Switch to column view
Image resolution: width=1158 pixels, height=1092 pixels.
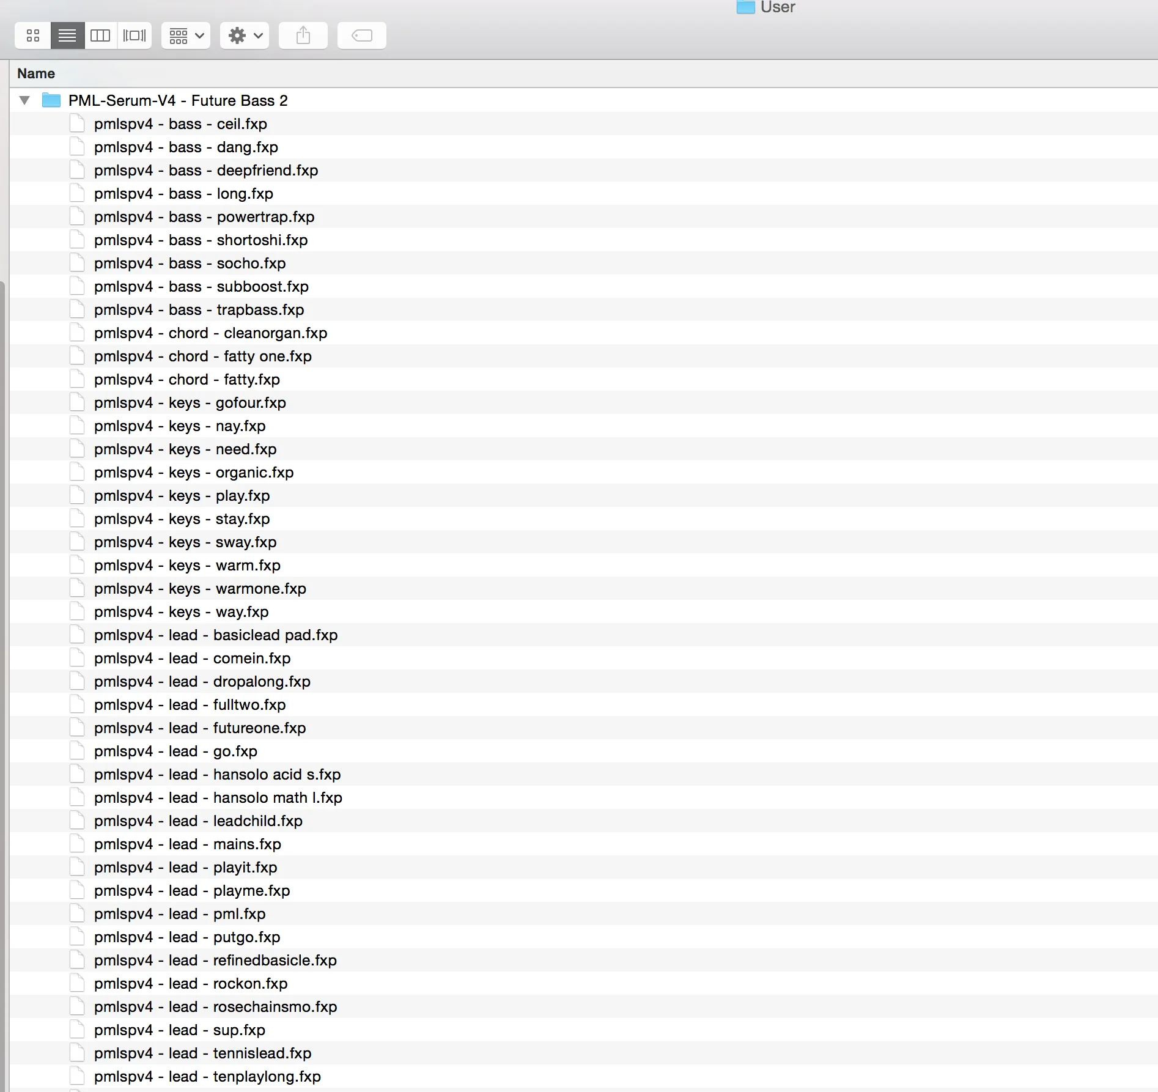tap(100, 35)
